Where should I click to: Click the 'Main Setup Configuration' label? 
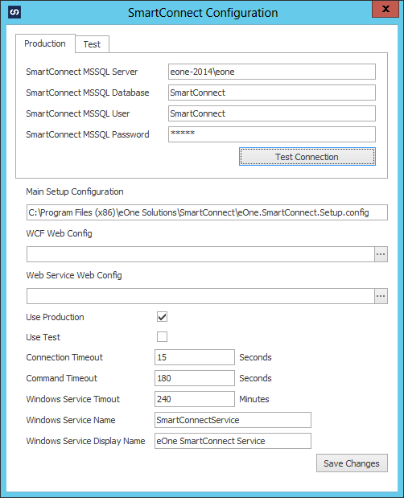point(75,191)
